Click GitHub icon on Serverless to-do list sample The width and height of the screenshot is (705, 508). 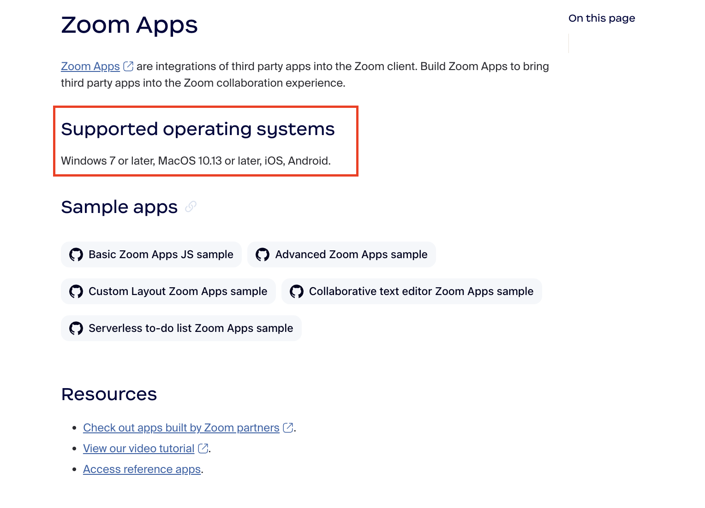pos(76,328)
